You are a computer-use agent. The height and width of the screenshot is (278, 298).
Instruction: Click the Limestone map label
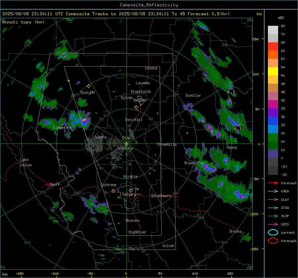63,128
